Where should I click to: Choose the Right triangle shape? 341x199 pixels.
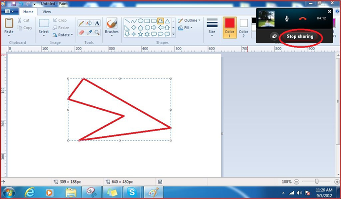(x=128, y=28)
